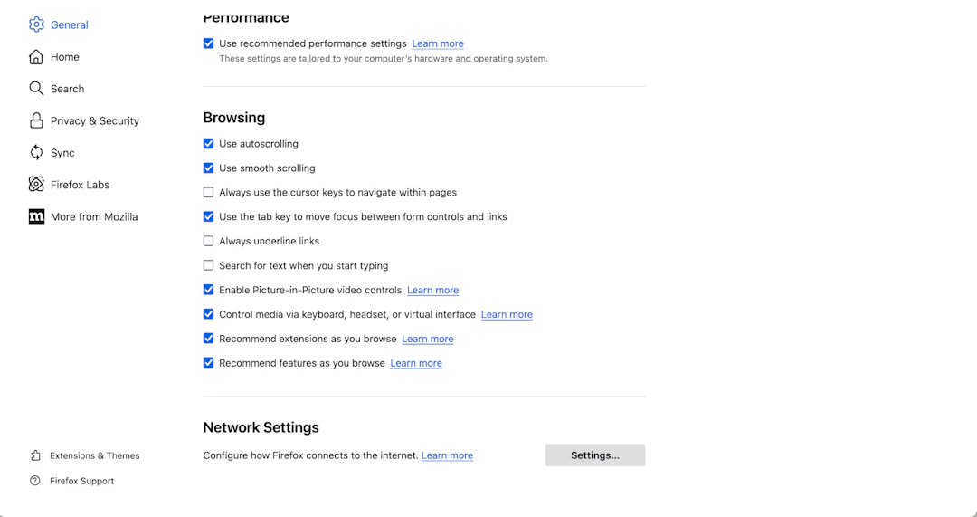Viewport: 977px width, 517px height.
Task: Click the Extensions & Themes puzzle icon
Action: pos(35,455)
